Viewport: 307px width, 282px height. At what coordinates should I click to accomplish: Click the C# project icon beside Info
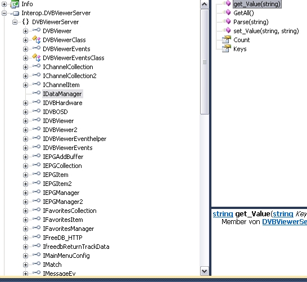(15, 4)
